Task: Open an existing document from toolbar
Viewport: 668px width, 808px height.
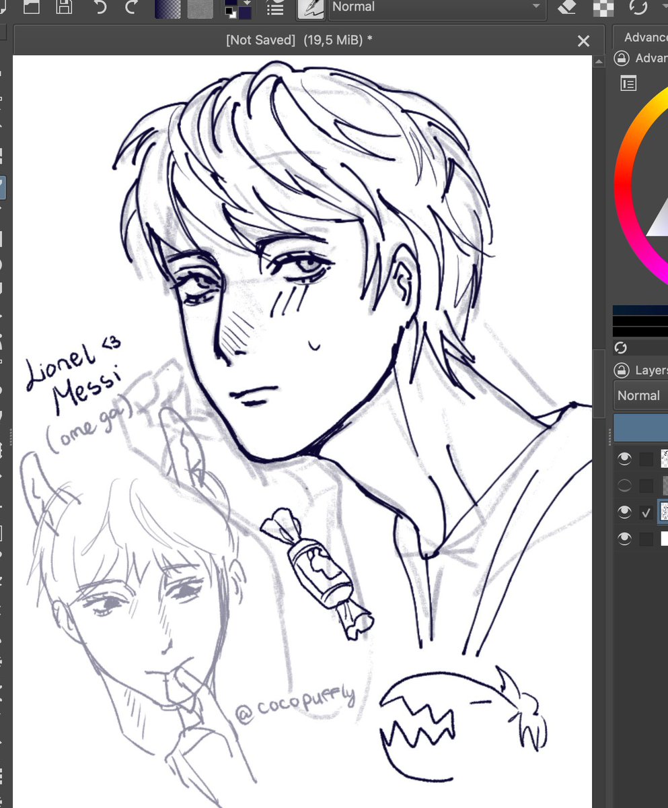Action: pos(31,8)
